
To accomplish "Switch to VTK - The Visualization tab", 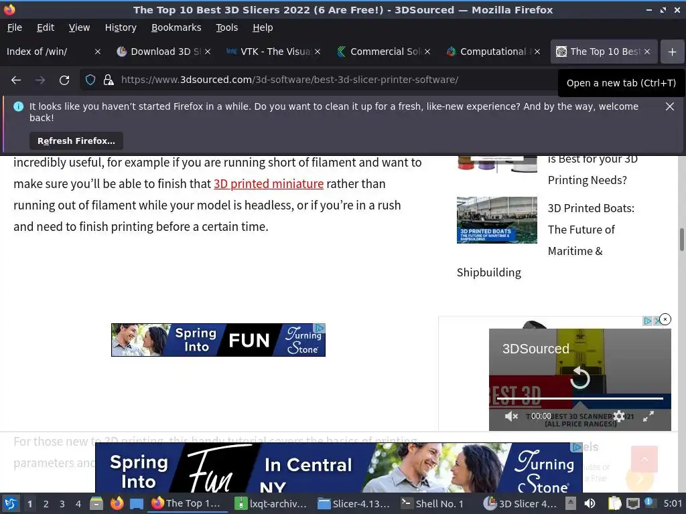I will [x=269, y=52].
